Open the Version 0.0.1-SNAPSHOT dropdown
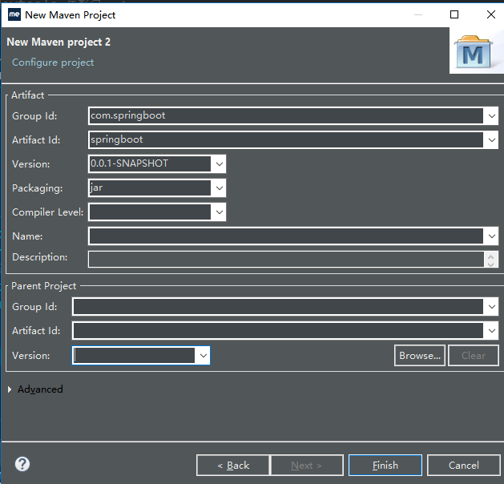 (x=219, y=164)
